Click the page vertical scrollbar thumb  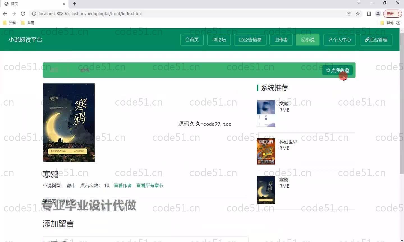(401, 104)
